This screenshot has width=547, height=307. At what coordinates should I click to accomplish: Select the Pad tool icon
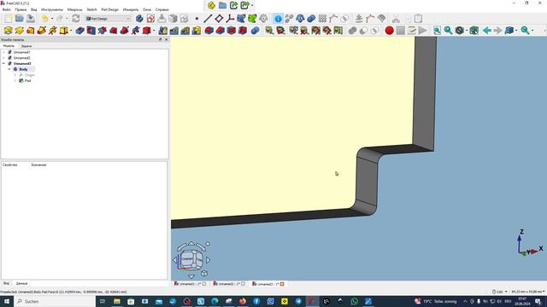[9, 31]
